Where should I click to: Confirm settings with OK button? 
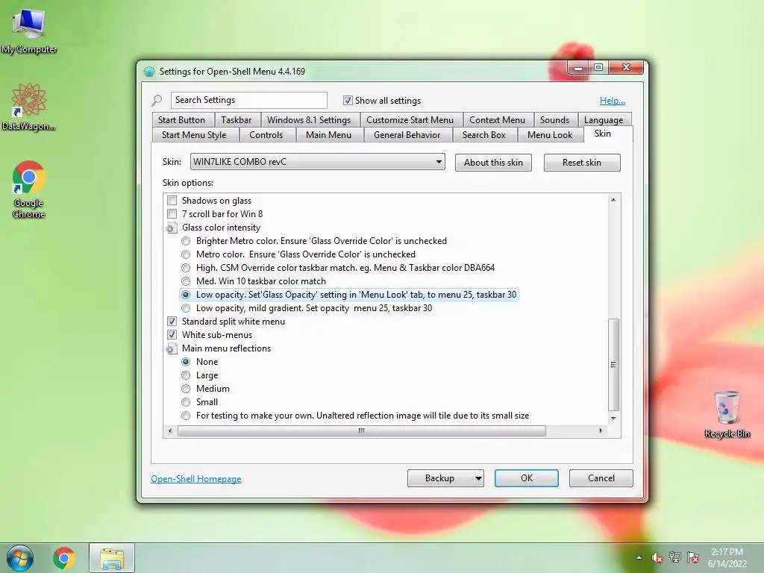pos(527,478)
